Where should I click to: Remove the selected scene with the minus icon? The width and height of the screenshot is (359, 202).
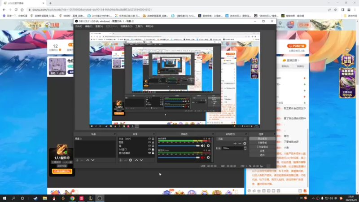[82, 160]
